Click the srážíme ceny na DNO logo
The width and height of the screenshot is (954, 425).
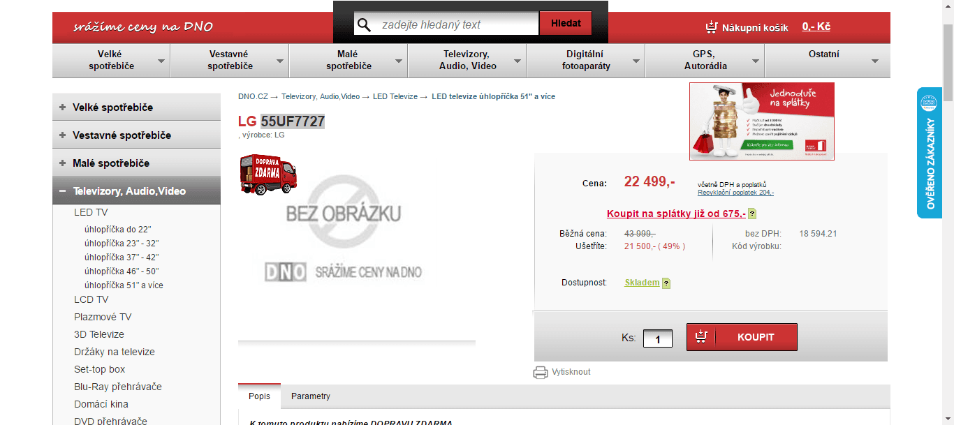[x=143, y=27]
